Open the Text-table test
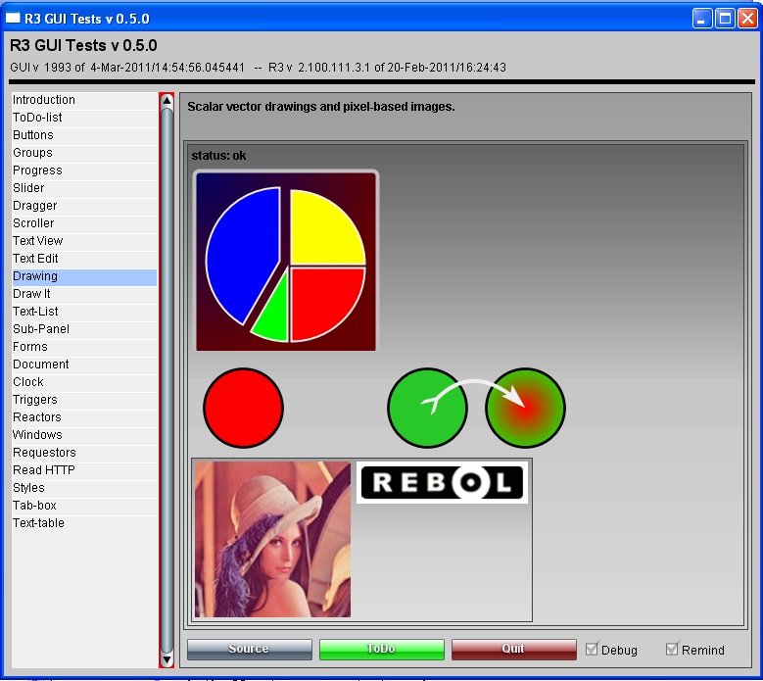The image size is (763, 681). (x=84, y=523)
